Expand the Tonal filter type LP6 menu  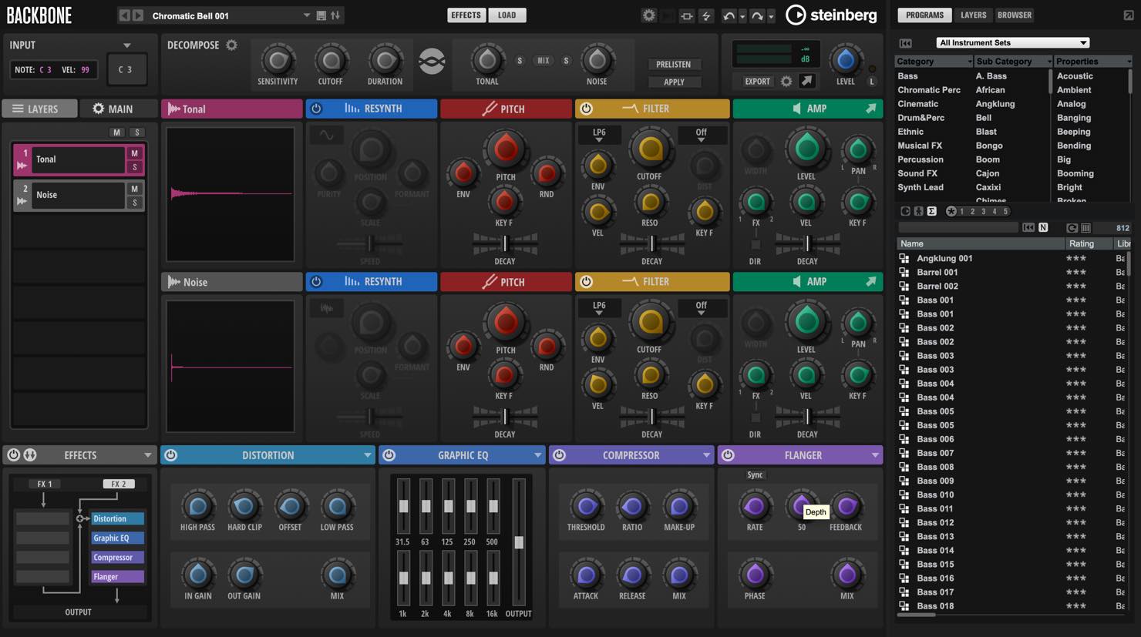coord(599,135)
